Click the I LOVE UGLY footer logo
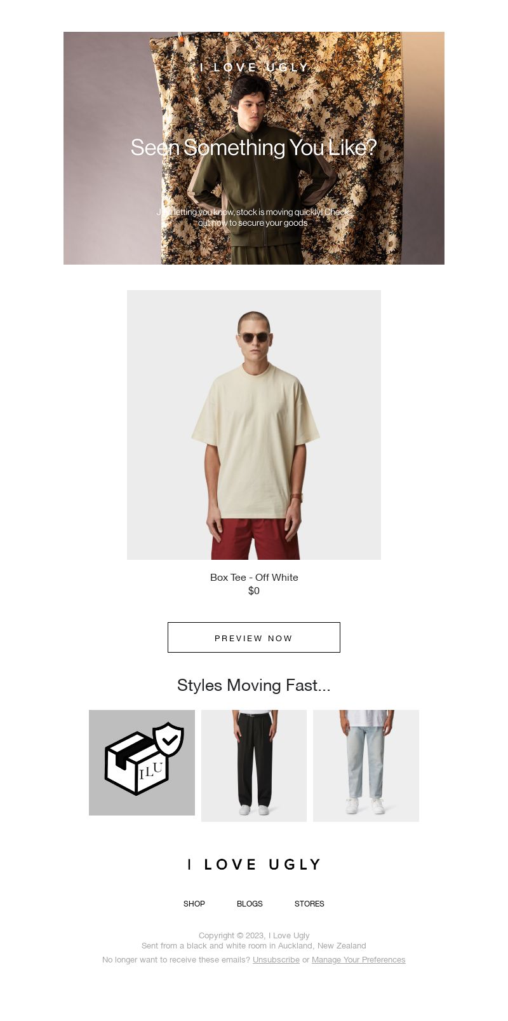The width and height of the screenshot is (508, 1021). pos(254,865)
